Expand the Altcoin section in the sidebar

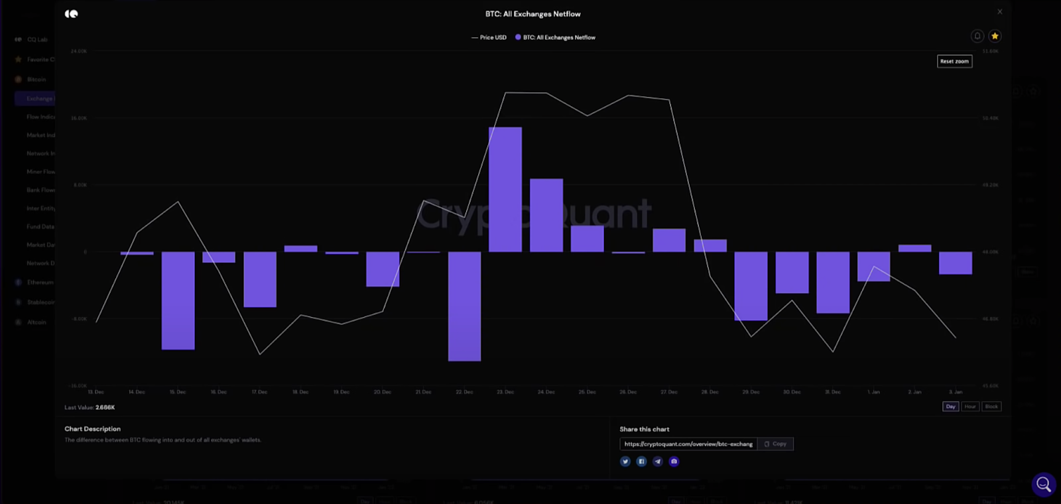pyautogui.click(x=36, y=322)
